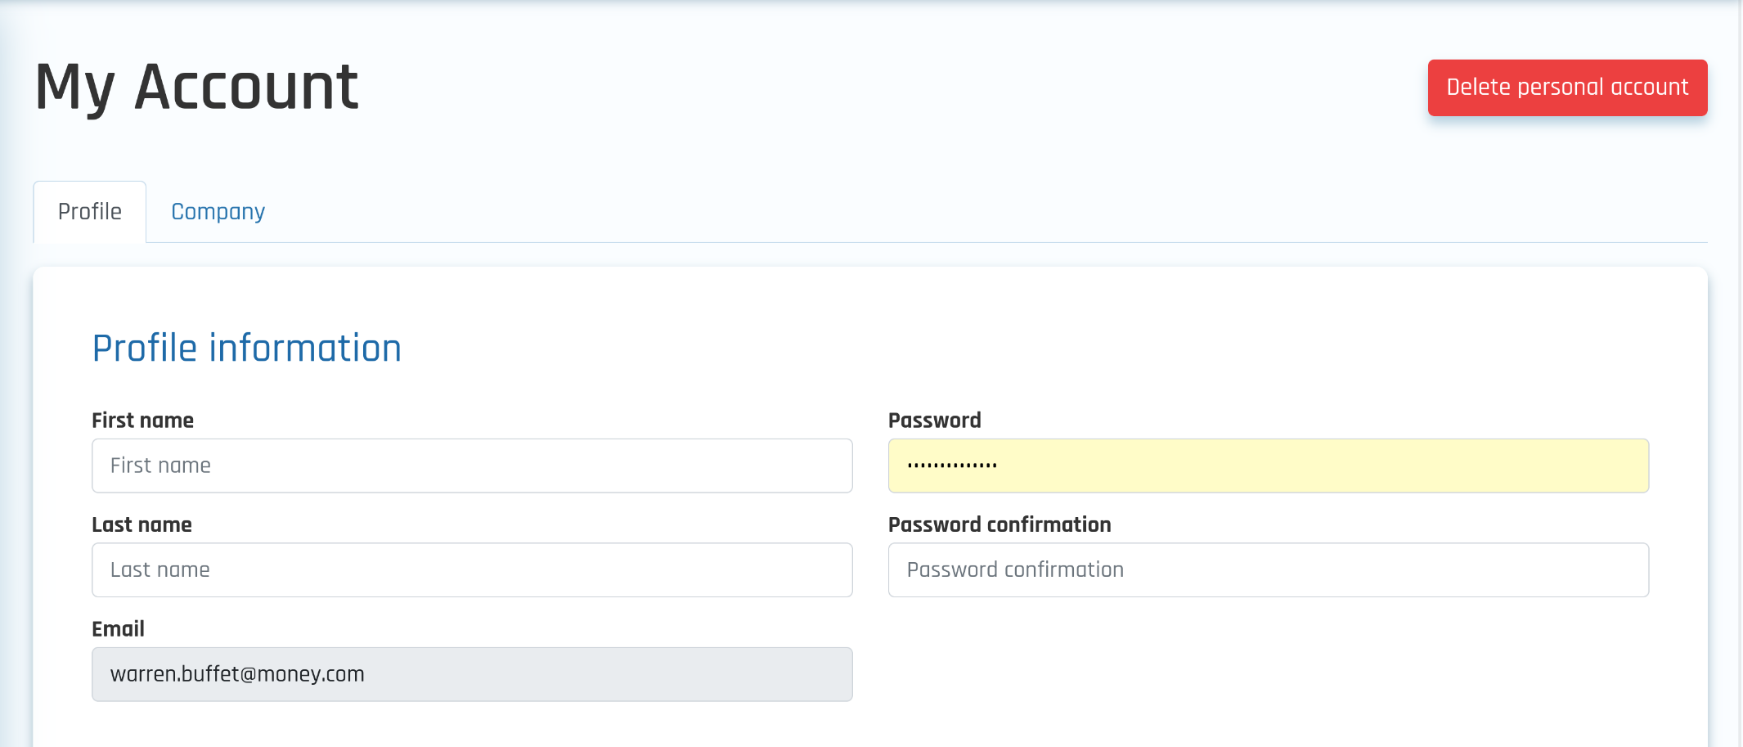Click the "Password confirmation" label text

pos(999,525)
